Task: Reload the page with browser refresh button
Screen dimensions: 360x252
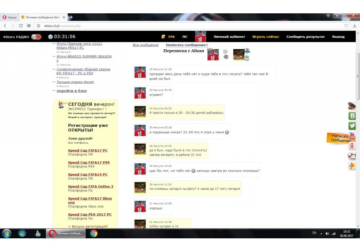Action: click(x=21, y=26)
